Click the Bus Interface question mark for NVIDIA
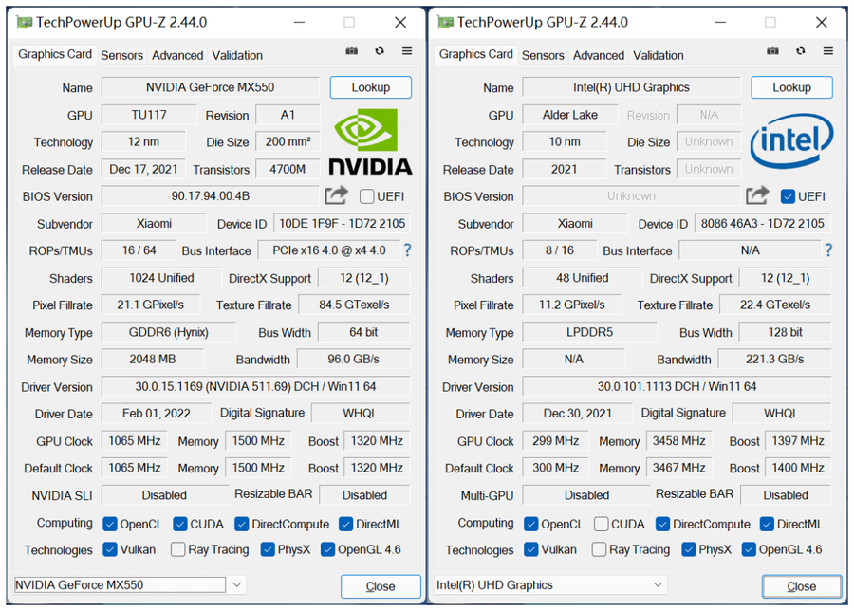Viewport: 854px width, 611px height. 407,250
